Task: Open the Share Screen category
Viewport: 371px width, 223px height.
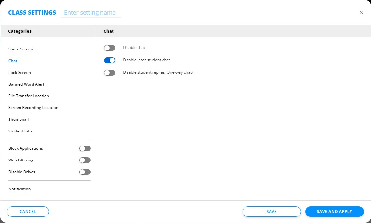Action: pyautogui.click(x=21, y=49)
